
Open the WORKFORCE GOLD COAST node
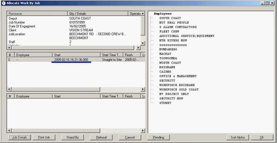point(179,90)
